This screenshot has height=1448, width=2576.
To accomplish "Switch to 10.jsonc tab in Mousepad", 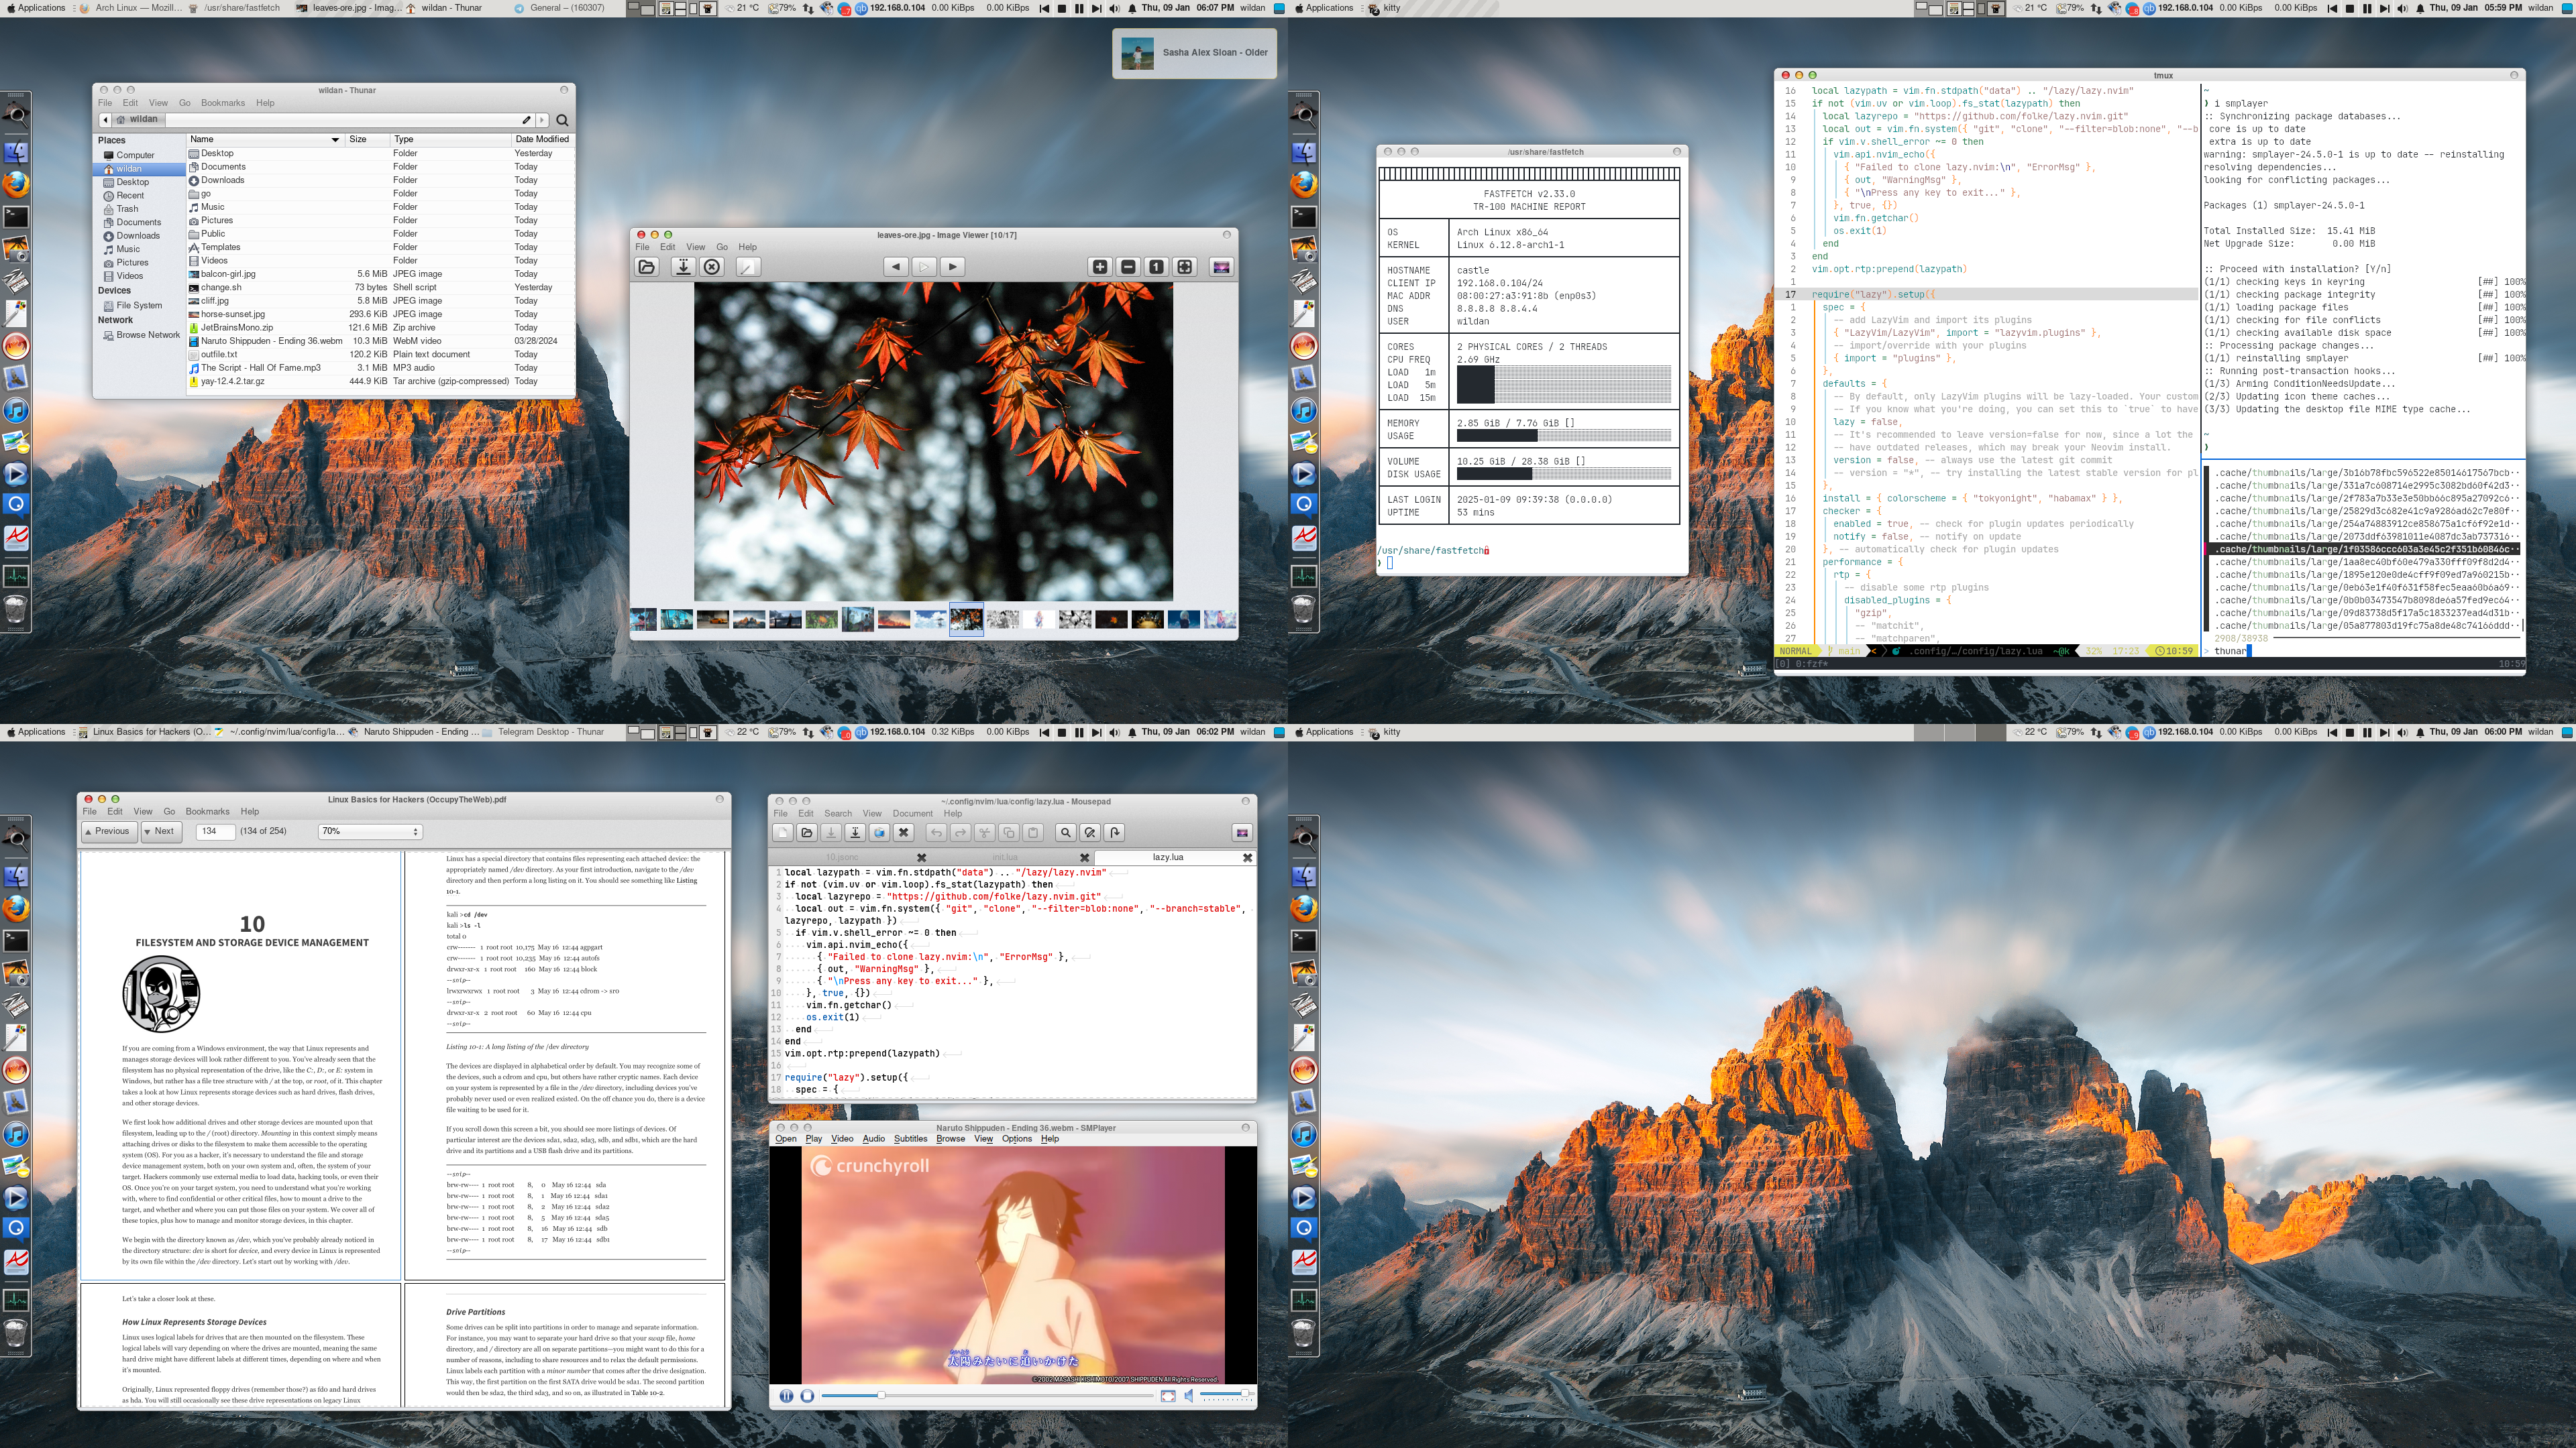I will [x=842, y=857].
